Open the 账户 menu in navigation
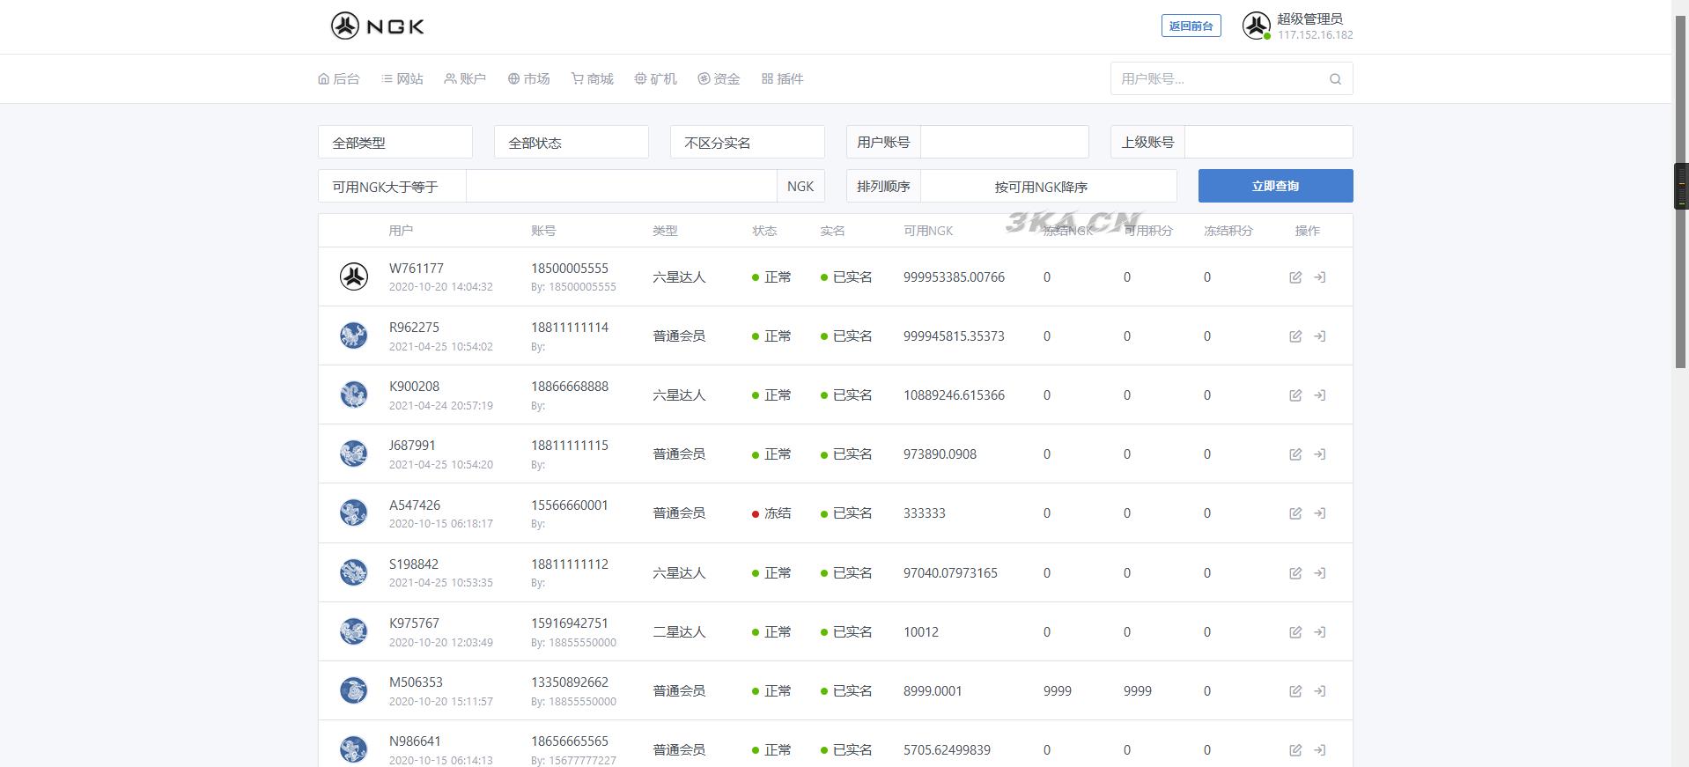The height and width of the screenshot is (767, 1689). [465, 79]
